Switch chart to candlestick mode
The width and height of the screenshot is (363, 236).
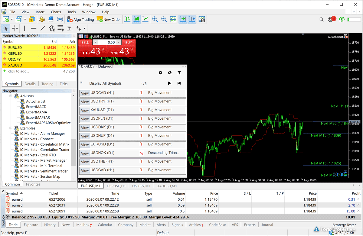click(136, 19)
